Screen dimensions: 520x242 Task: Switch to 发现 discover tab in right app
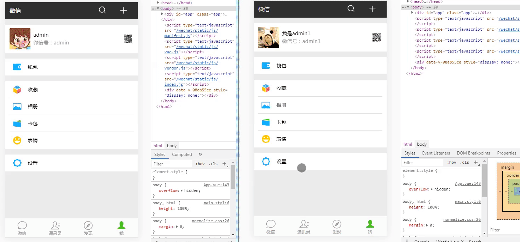(337, 227)
